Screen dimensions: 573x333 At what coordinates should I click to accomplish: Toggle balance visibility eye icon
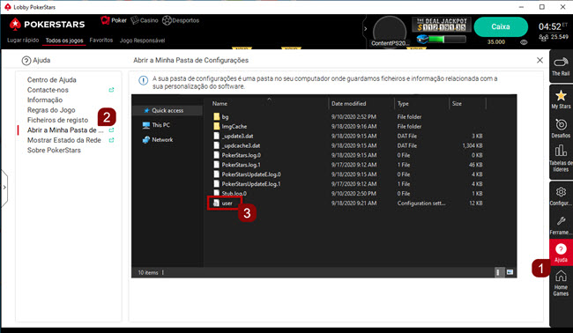point(524,42)
